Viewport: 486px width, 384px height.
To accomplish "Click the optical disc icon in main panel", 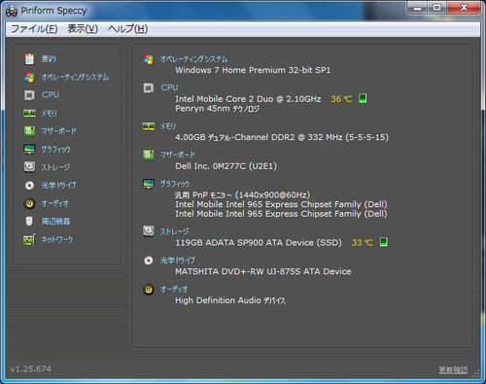I will tap(149, 261).
